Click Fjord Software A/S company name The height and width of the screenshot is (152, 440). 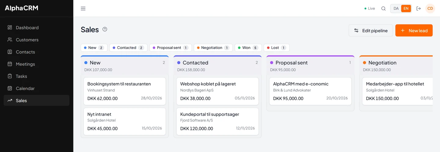point(196,120)
